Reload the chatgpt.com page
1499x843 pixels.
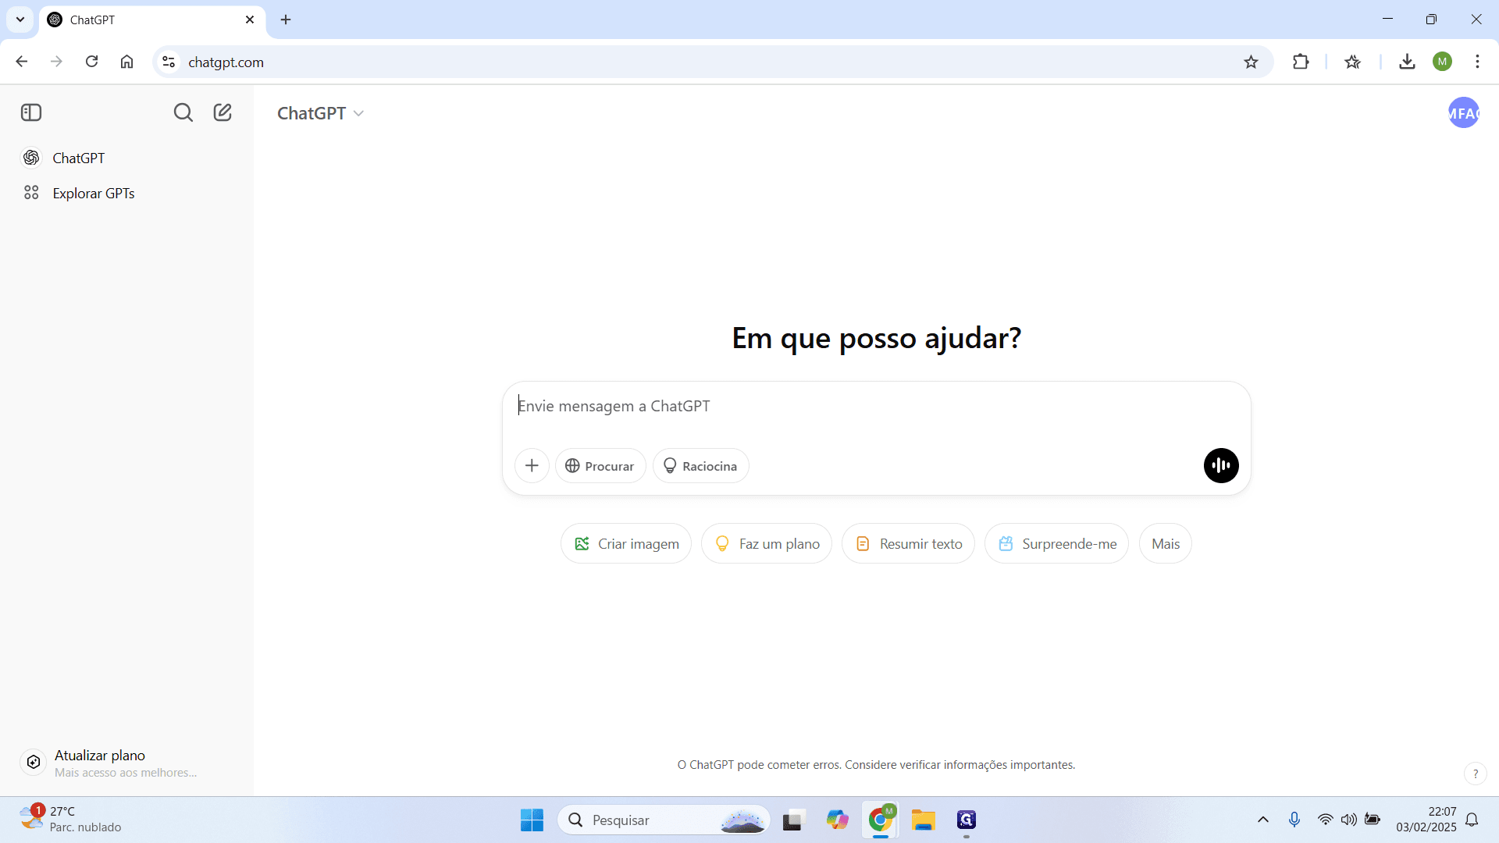coord(91,62)
